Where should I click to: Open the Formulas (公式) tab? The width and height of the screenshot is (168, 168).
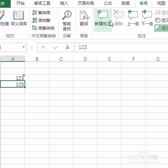108,3
